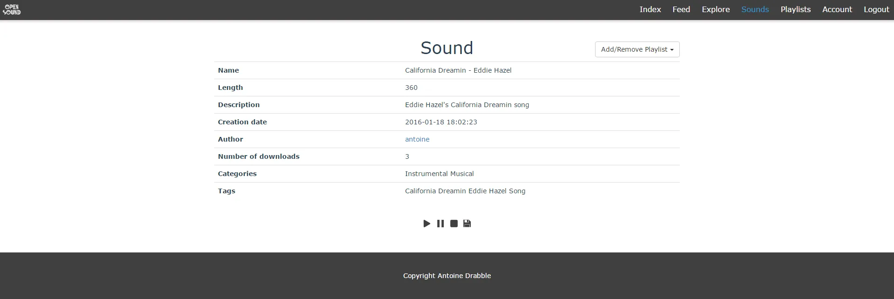Navigate to Explore
Image resolution: width=894 pixels, height=299 pixels.
click(x=716, y=9)
